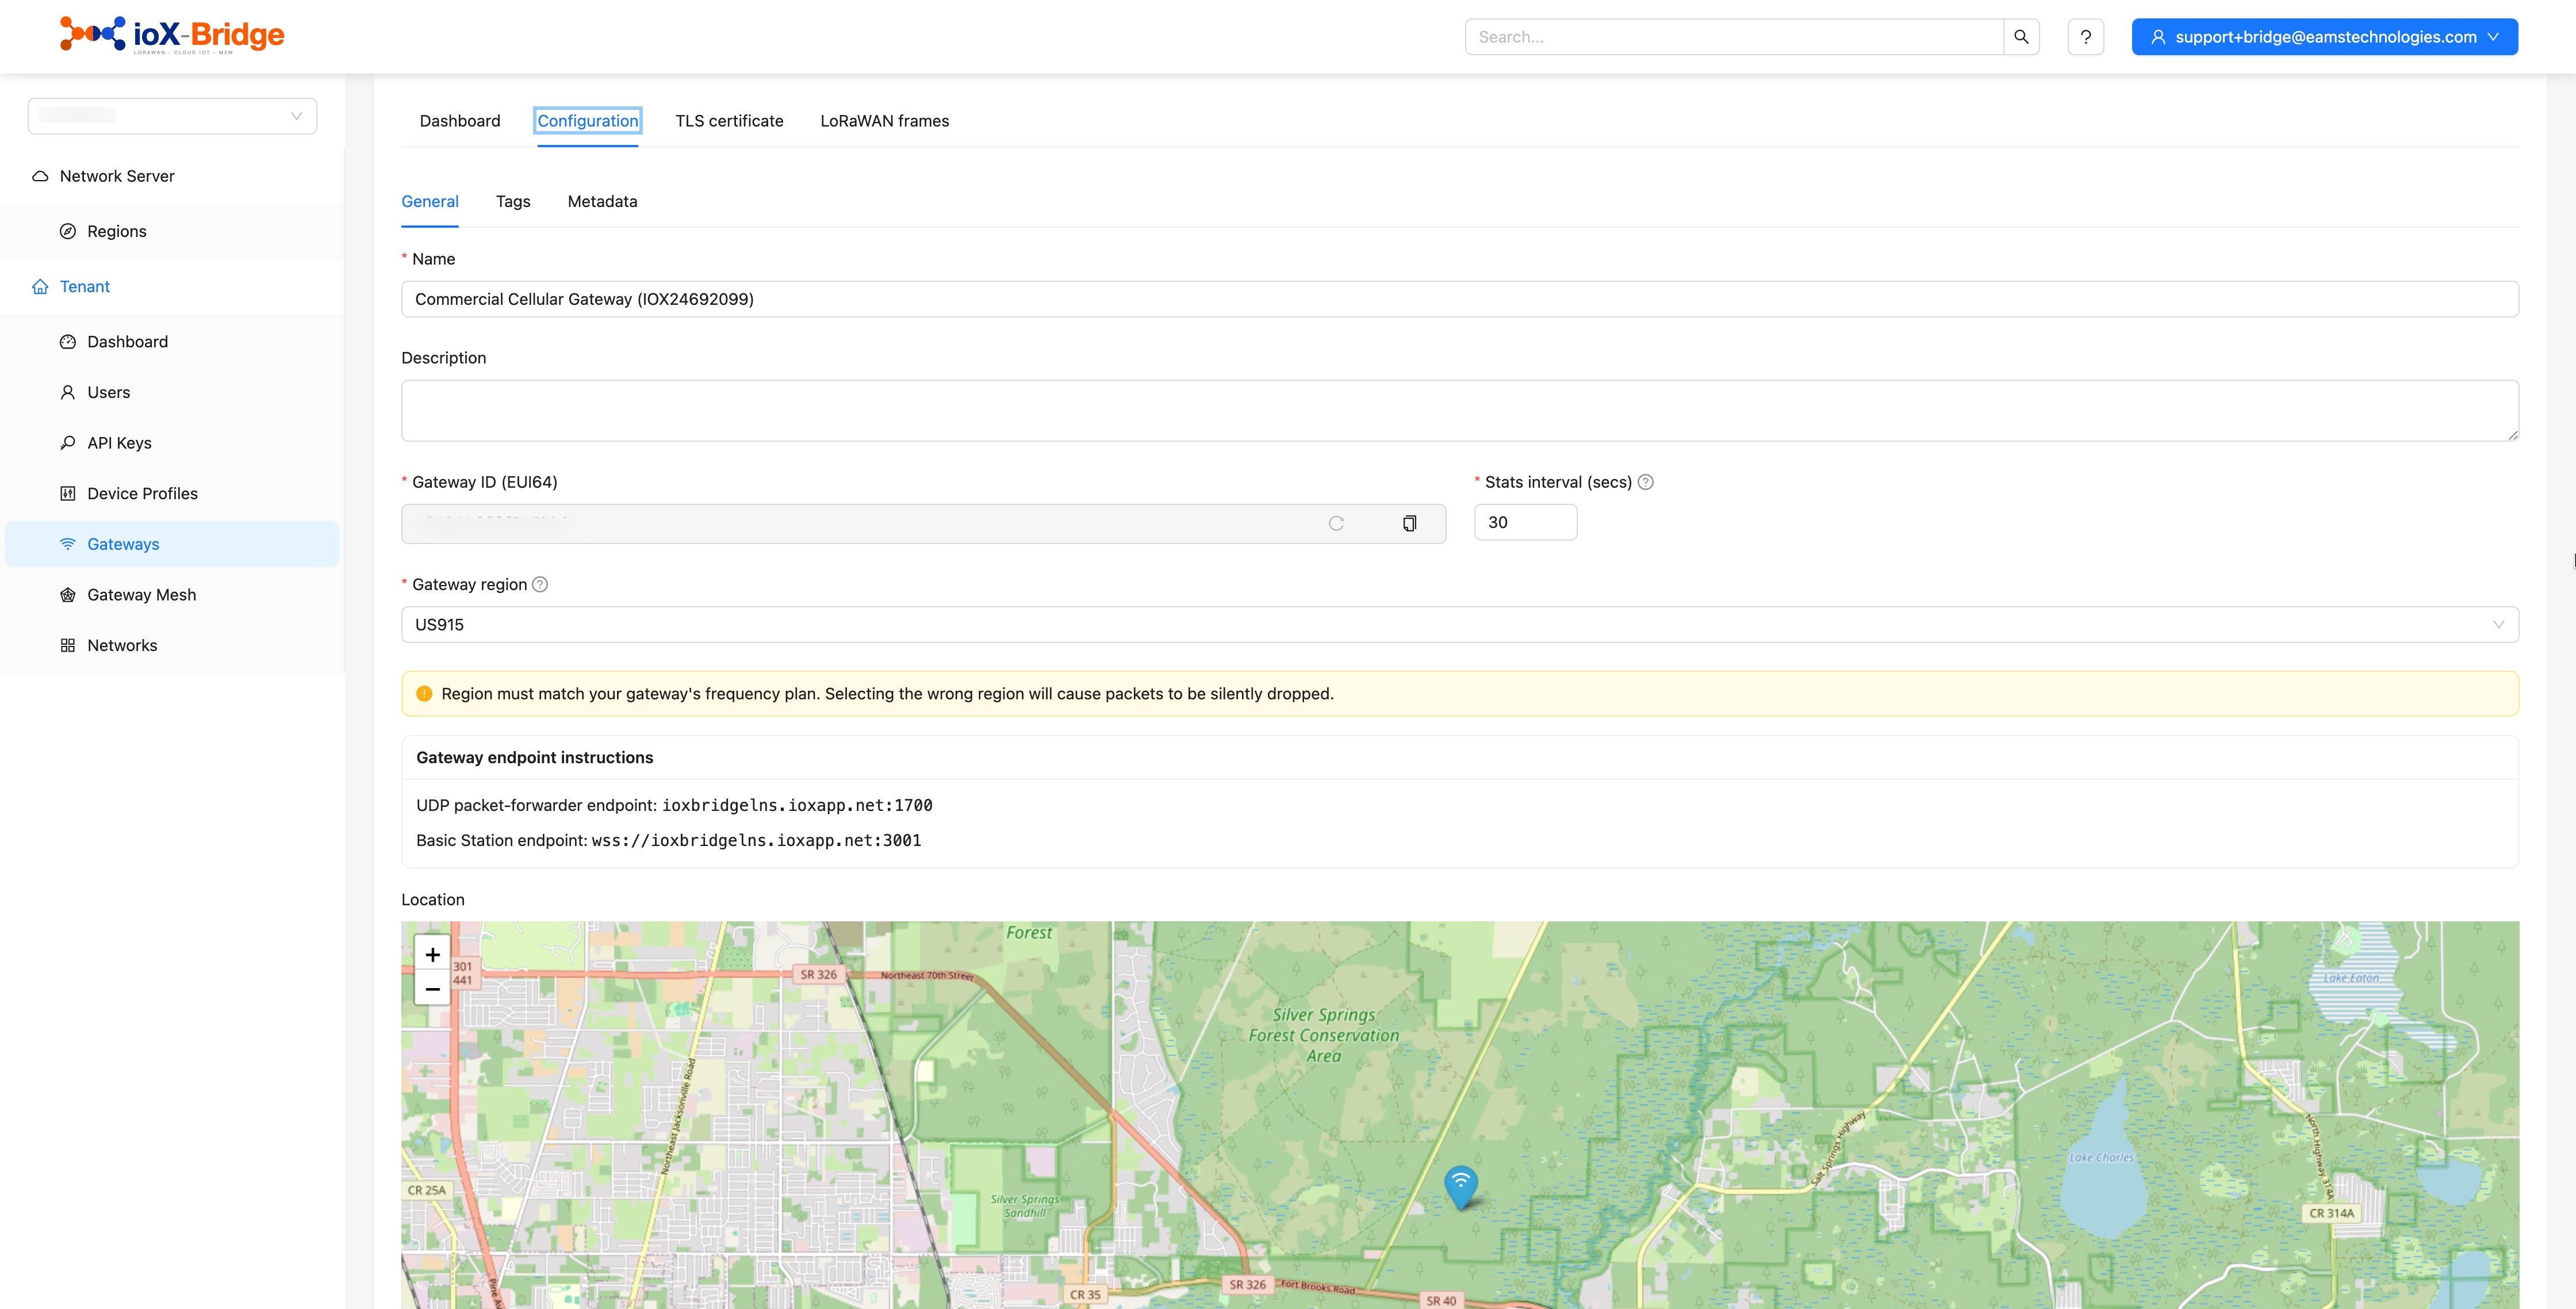Select Gateways in sidebar
2576x1309 pixels.
coord(172,544)
